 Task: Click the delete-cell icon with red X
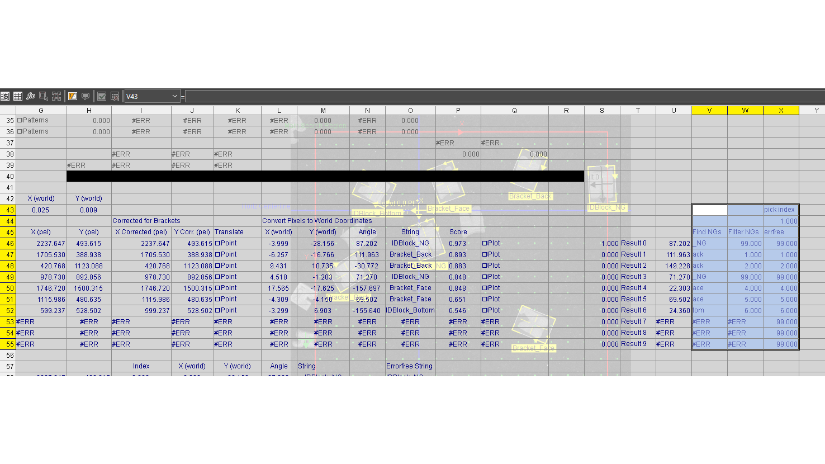point(115,96)
